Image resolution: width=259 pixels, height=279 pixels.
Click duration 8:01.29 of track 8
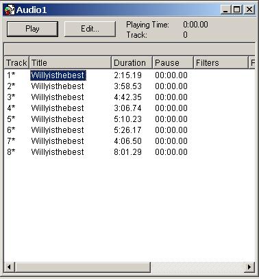[127, 152]
